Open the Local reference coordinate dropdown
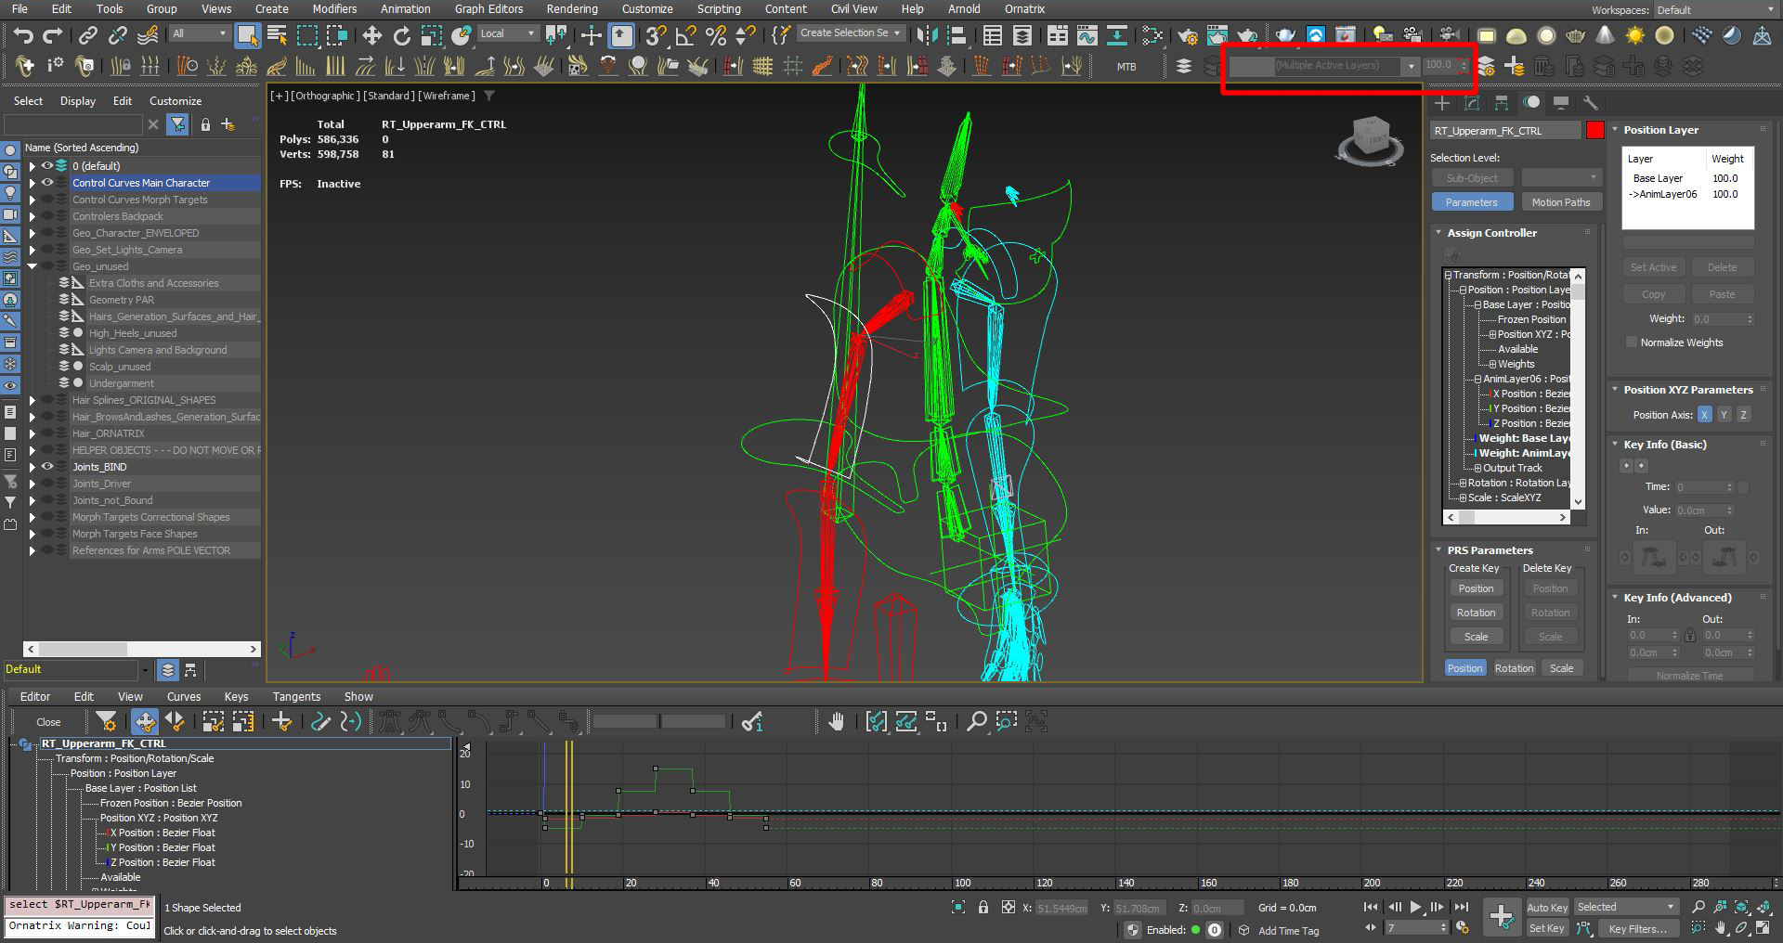The image size is (1783, 943). pos(508,33)
